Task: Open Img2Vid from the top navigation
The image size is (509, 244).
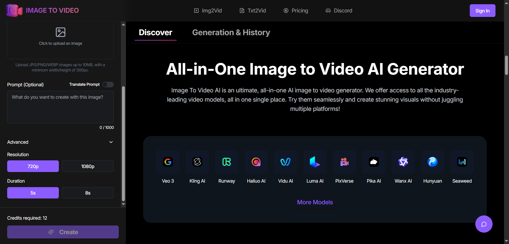Action: pyautogui.click(x=208, y=11)
